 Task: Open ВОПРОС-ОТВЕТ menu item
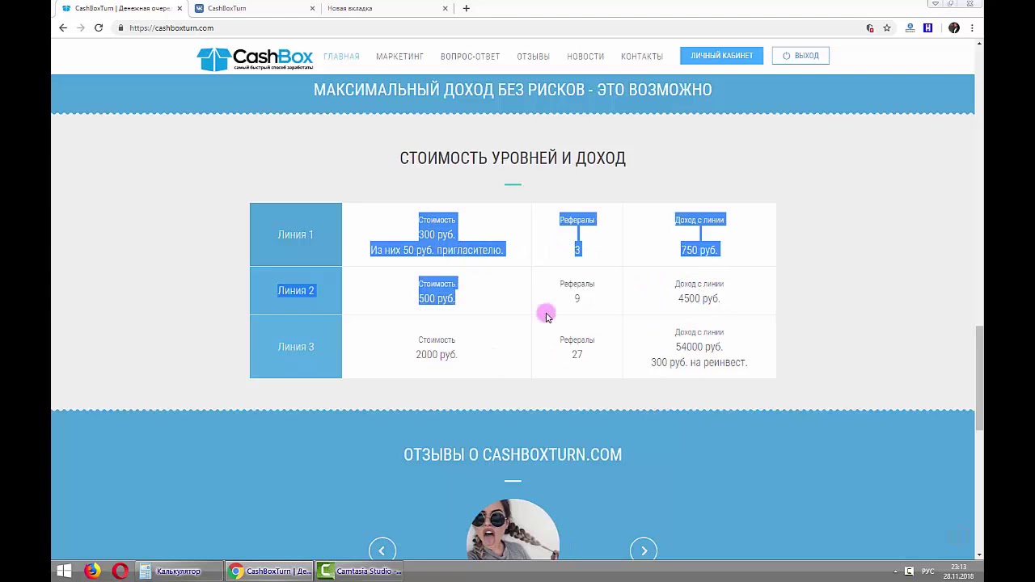470,57
